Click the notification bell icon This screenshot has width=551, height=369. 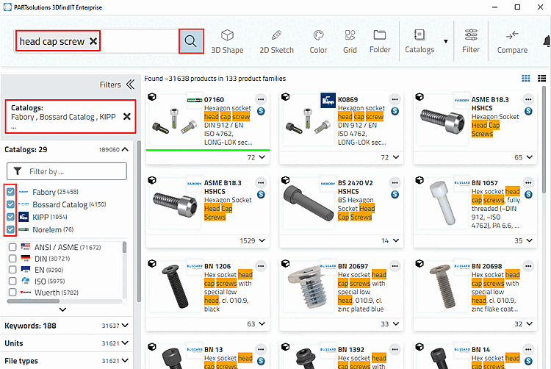point(547,41)
